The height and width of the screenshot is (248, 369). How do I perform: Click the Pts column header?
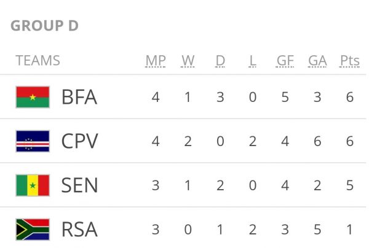click(x=349, y=61)
